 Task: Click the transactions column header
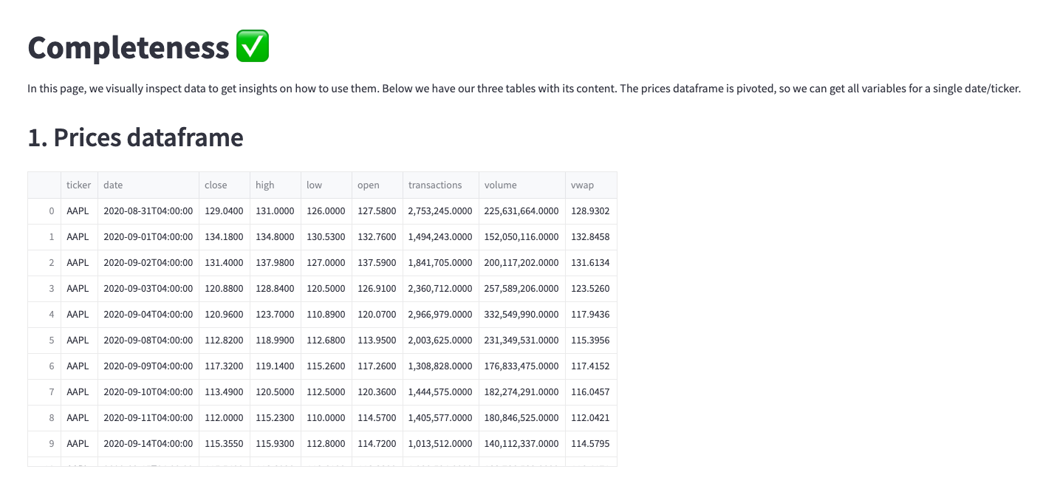point(441,185)
